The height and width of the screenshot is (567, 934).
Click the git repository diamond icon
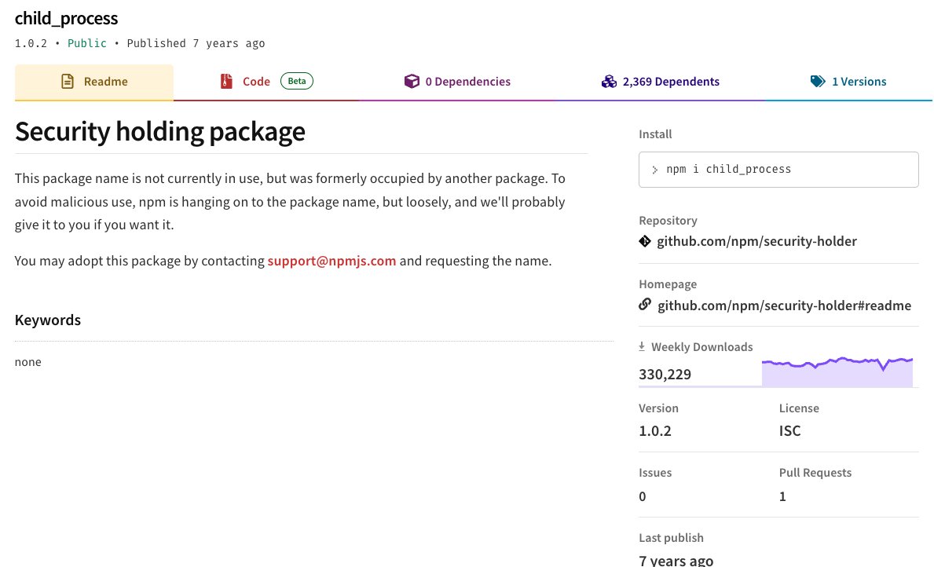click(x=644, y=241)
